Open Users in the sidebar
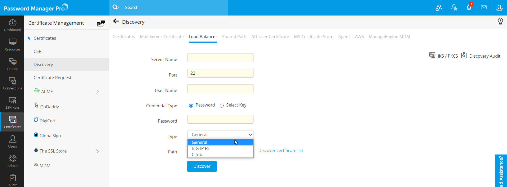507x187 pixels. click(x=12, y=141)
